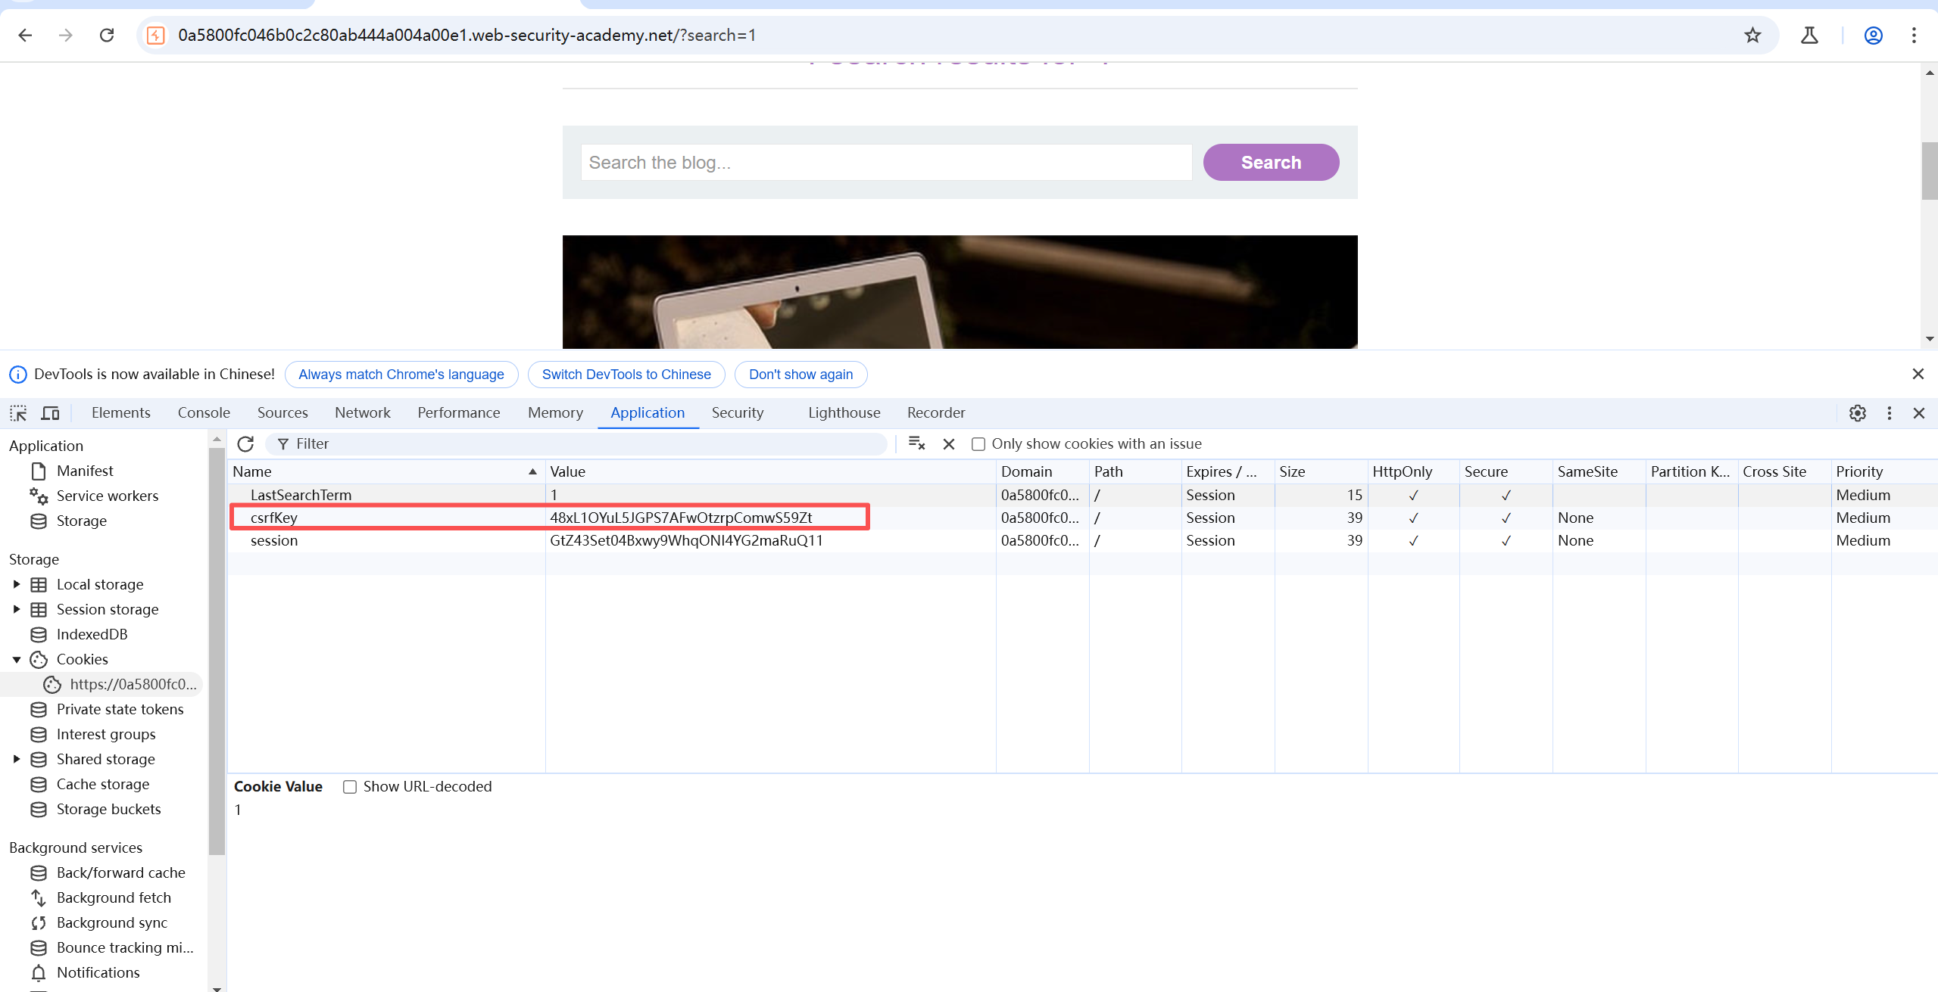This screenshot has width=1938, height=992.
Task: Open the Console tab
Action: pos(204,413)
